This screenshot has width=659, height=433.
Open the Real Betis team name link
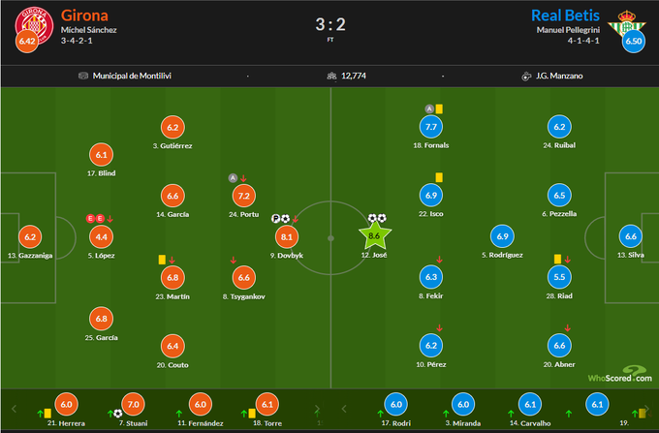568,15
